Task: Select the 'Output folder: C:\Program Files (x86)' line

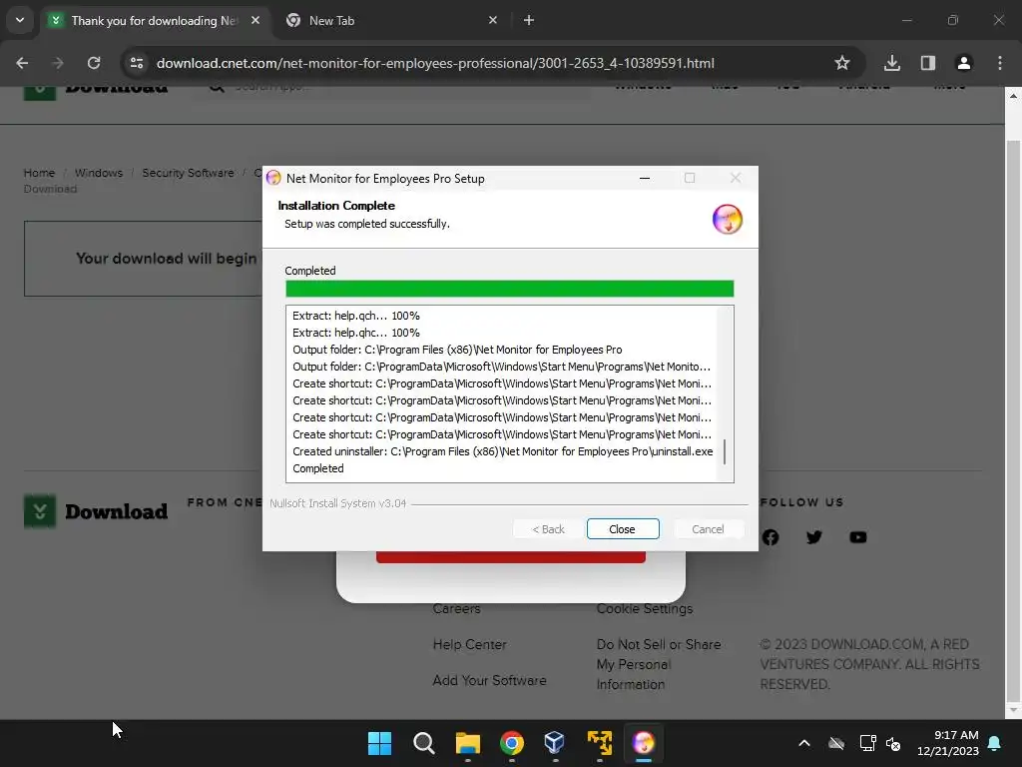Action: 457,350
